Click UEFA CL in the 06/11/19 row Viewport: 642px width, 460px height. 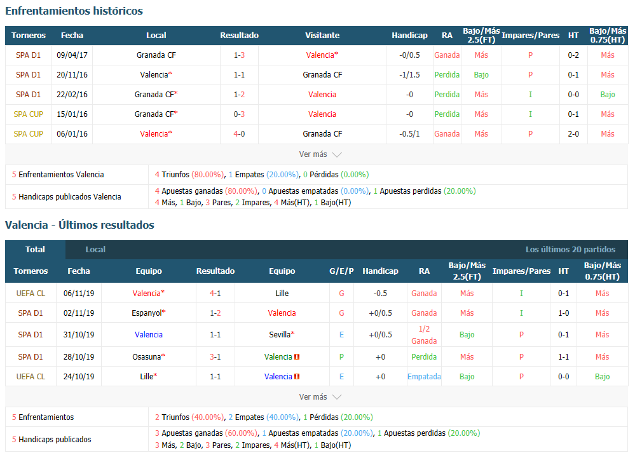pos(31,294)
